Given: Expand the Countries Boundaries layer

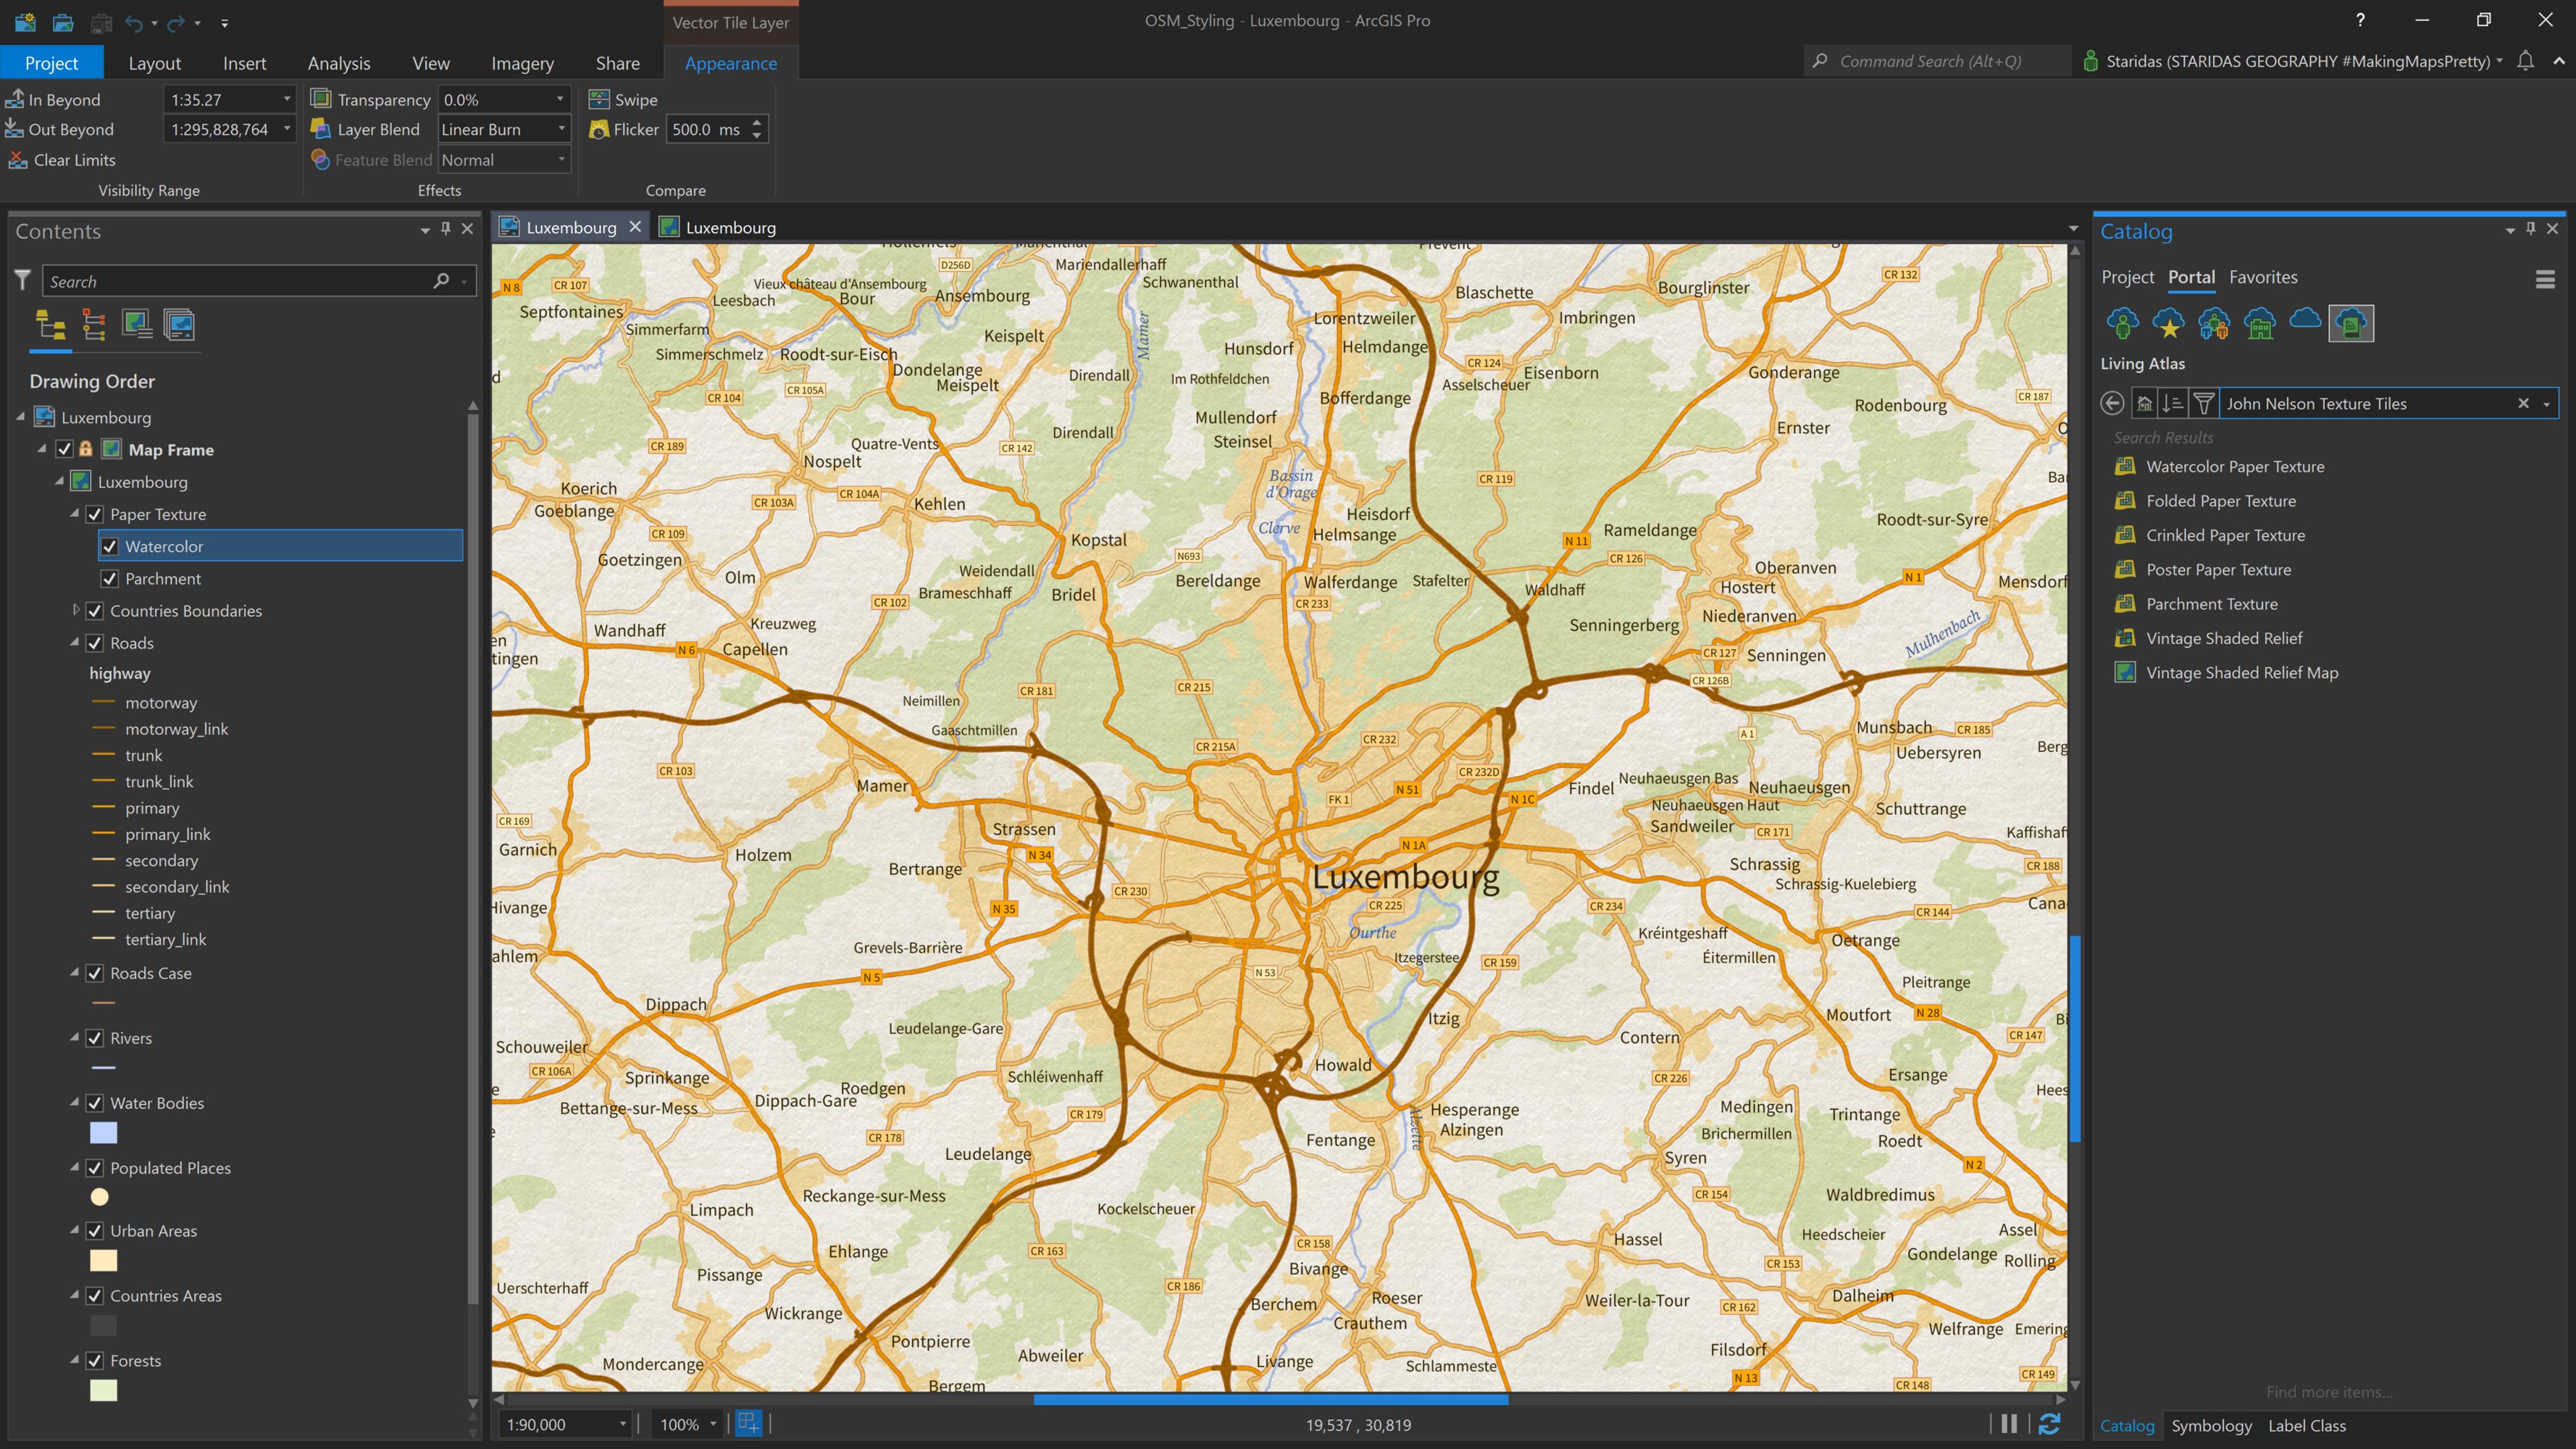Looking at the screenshot, I should pyautogui.click(x=75, y=610).
